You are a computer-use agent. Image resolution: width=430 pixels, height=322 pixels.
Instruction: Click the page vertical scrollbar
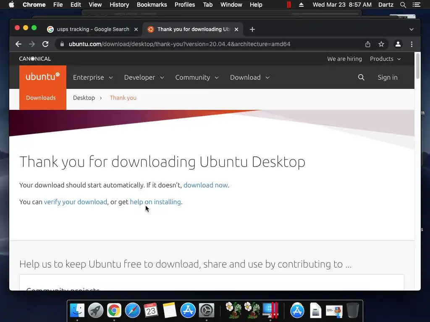[x=418, y=66]
